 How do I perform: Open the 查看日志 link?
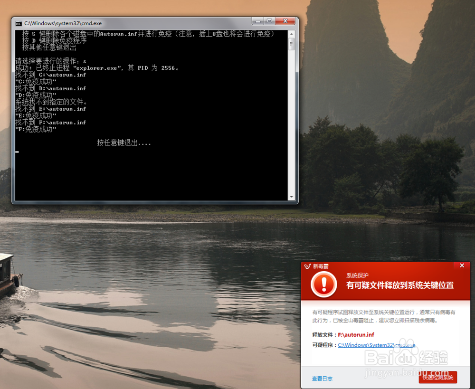pyautogui.click(x=322, y=379)
